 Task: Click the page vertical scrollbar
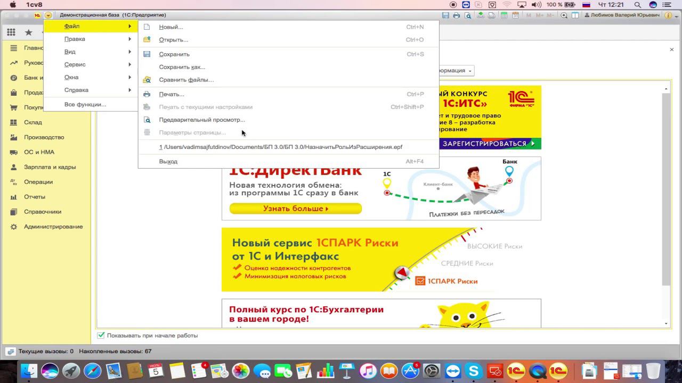(x=666, y=189)
